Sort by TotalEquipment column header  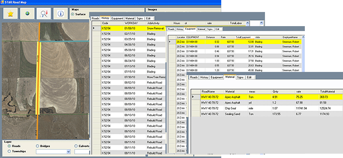coord(244,37)
